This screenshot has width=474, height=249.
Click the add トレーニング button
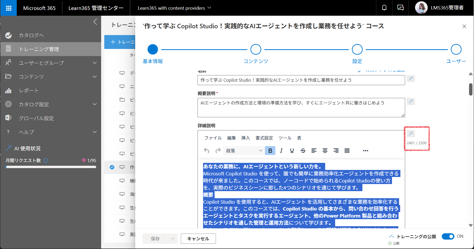click(120, 42)
